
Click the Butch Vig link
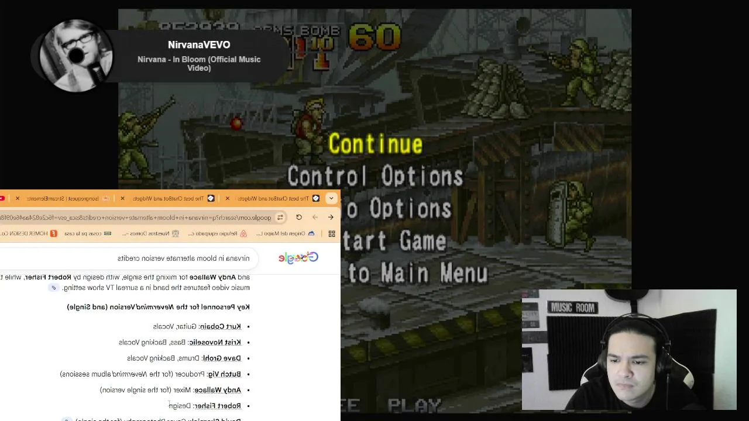pos(225,374)
